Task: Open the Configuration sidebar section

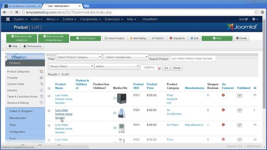Action: coord(25,132)
